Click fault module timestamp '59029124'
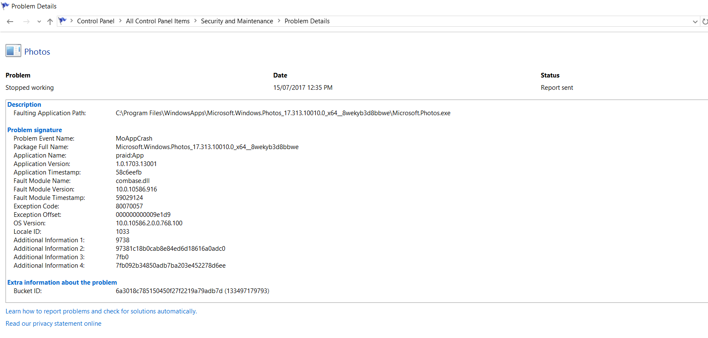The height and width of the screenshot is (338, 708). tap(129, 198)
